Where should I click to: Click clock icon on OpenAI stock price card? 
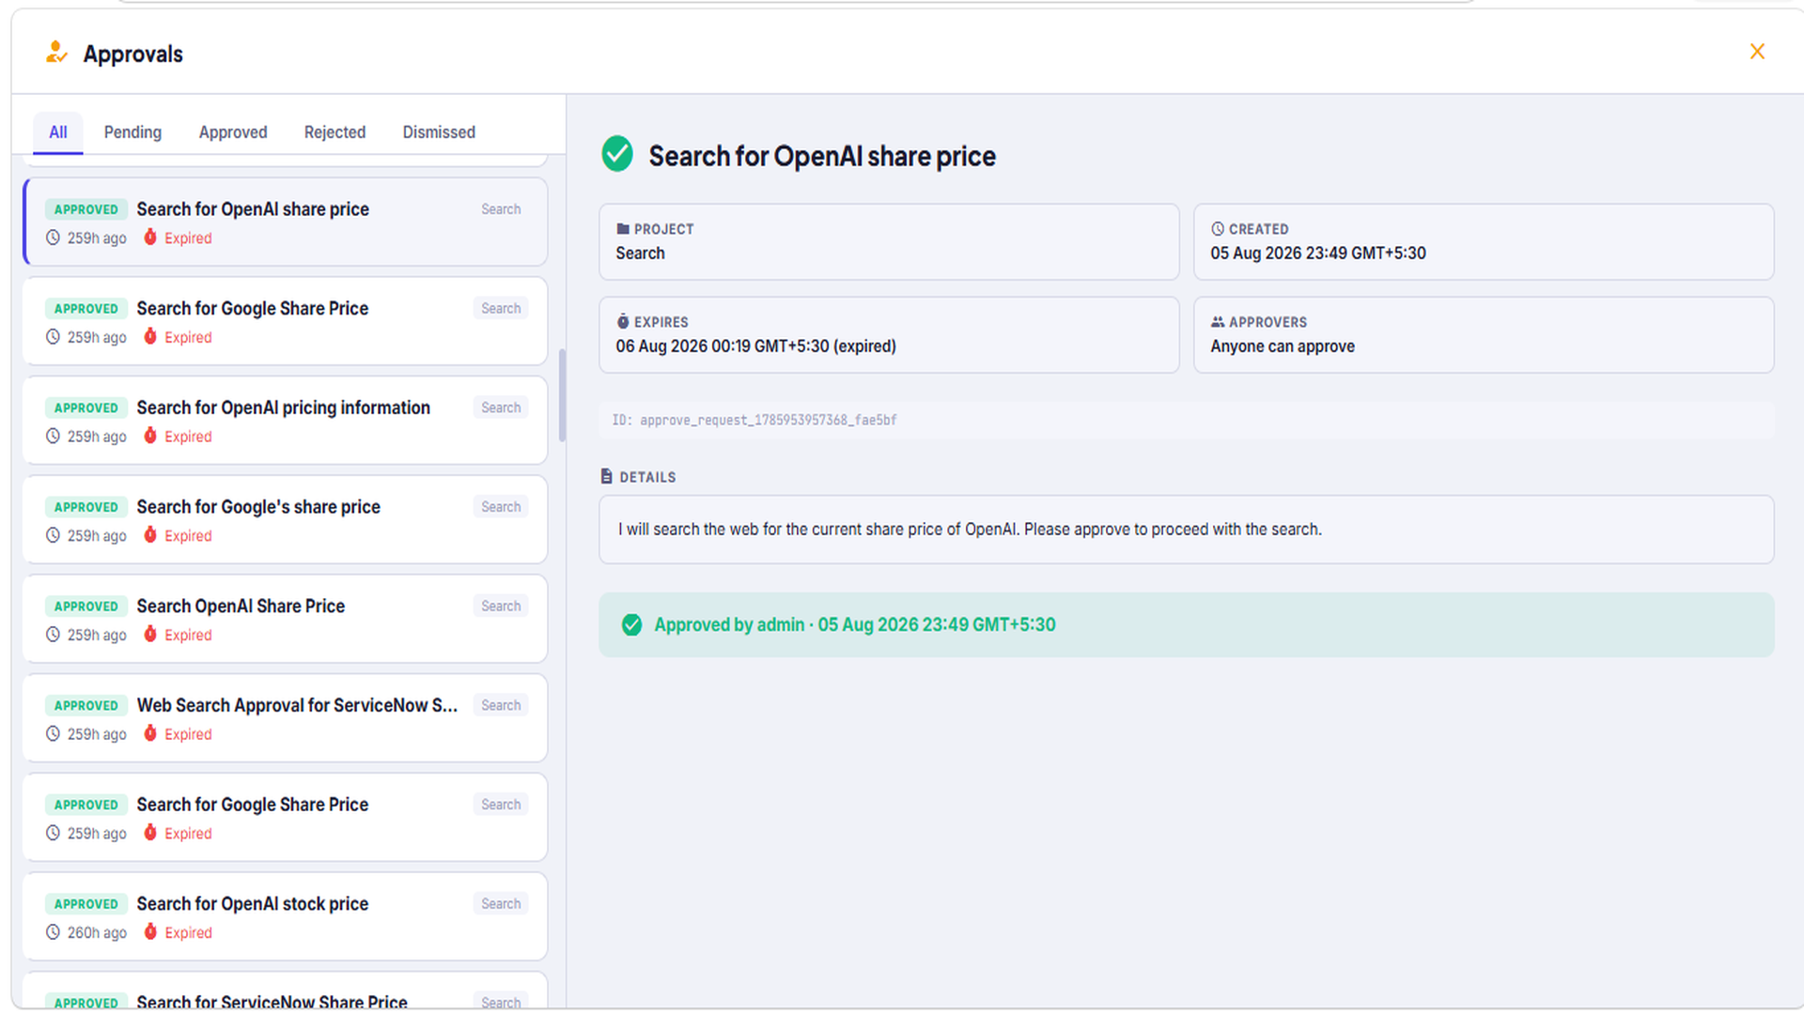point(54,932)
